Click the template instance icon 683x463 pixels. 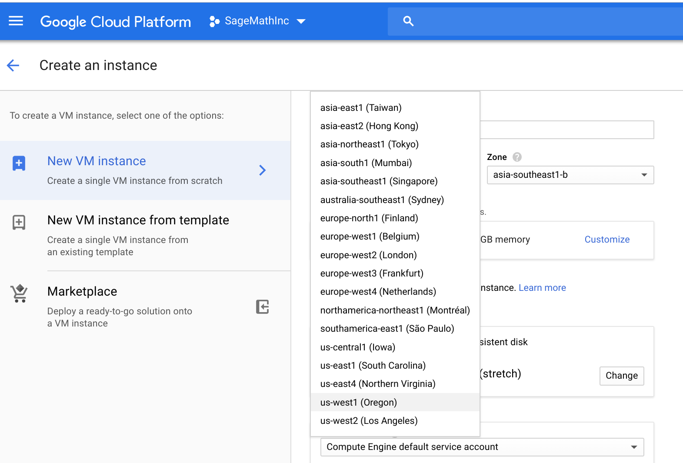tap(19, 222)
